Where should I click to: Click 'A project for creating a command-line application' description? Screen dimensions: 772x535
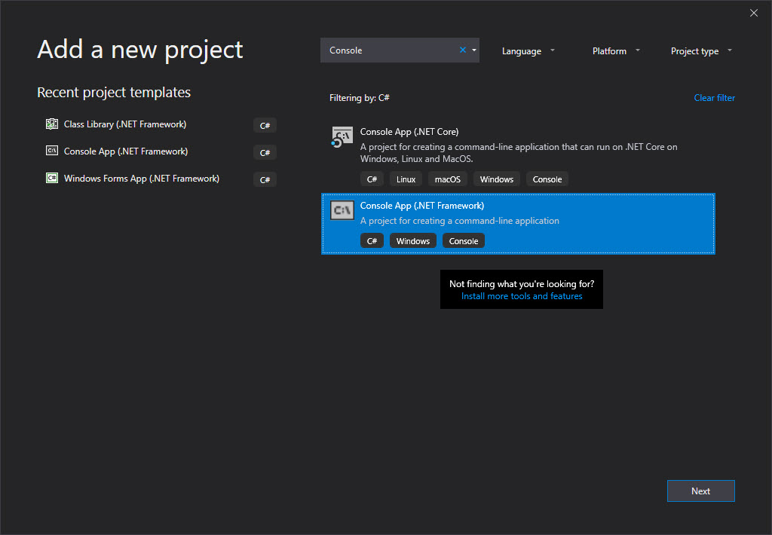[x=459, y=221]
